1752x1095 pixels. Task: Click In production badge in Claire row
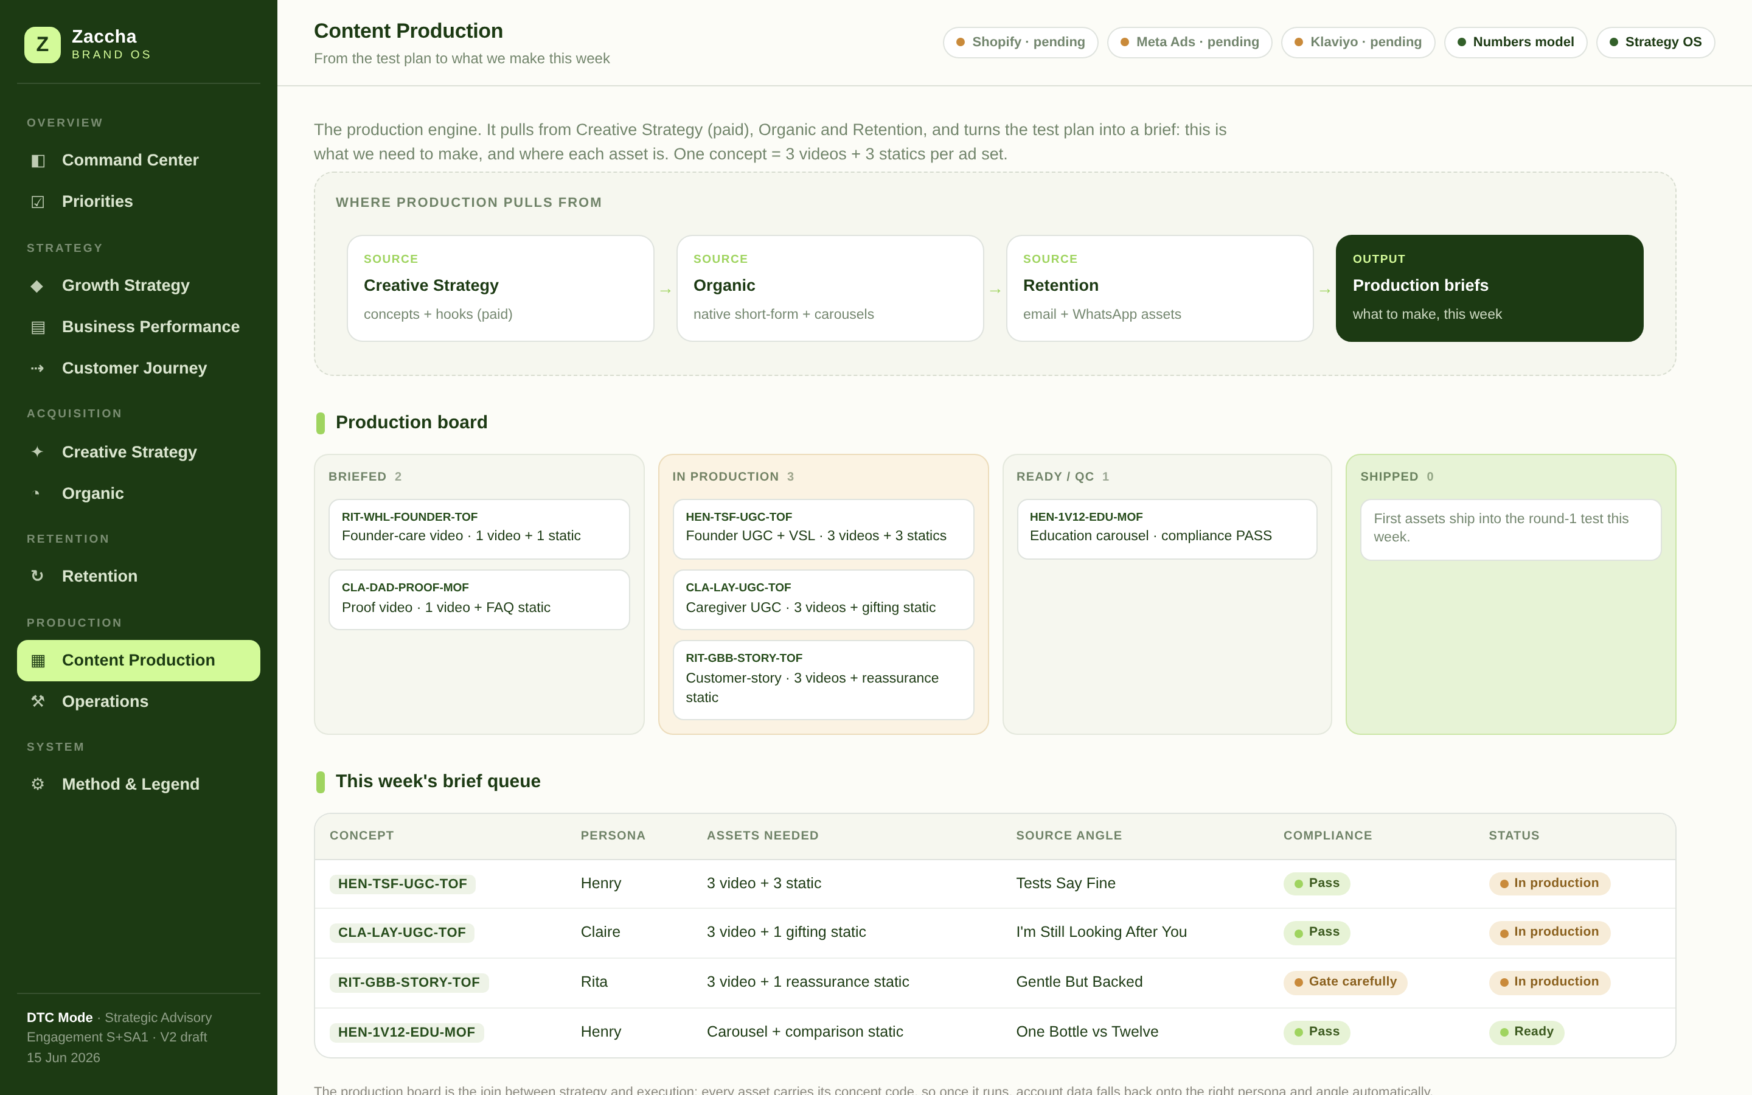[1549, 933]
